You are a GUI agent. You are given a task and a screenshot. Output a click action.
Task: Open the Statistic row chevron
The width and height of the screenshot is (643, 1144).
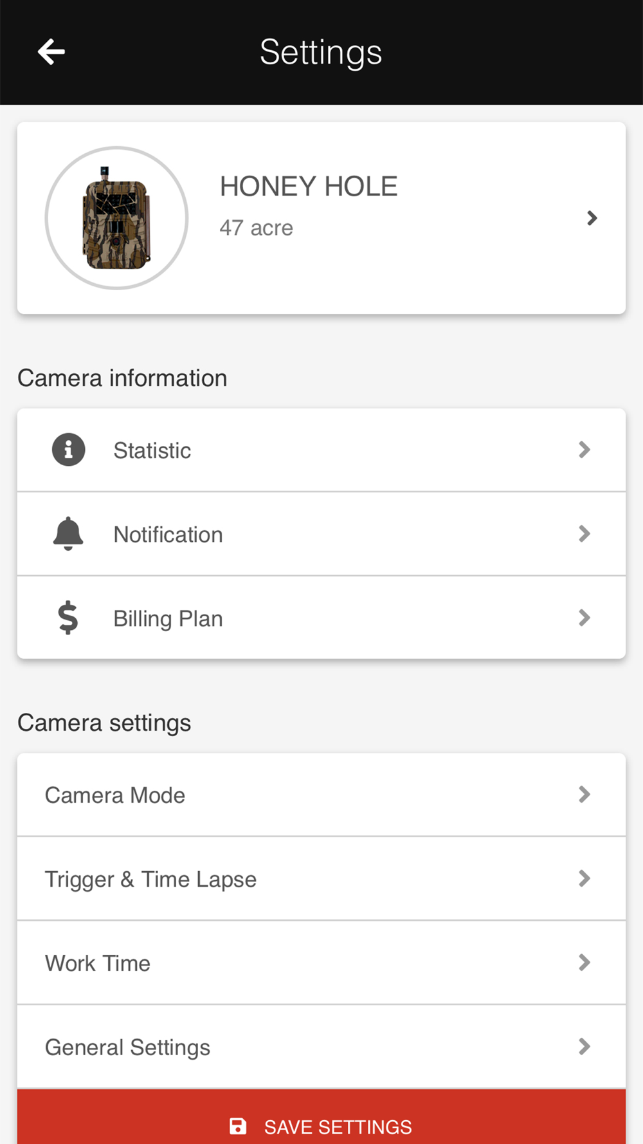(x=584, y=450)
